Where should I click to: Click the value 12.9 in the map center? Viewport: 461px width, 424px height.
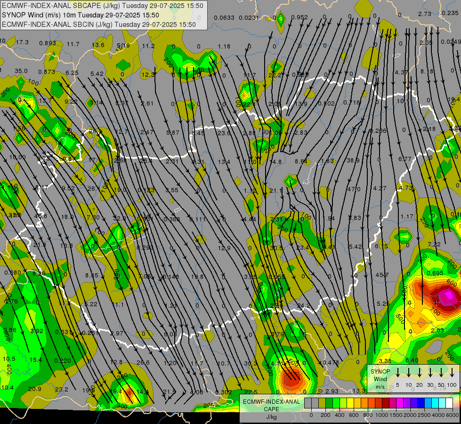point(224,248)
